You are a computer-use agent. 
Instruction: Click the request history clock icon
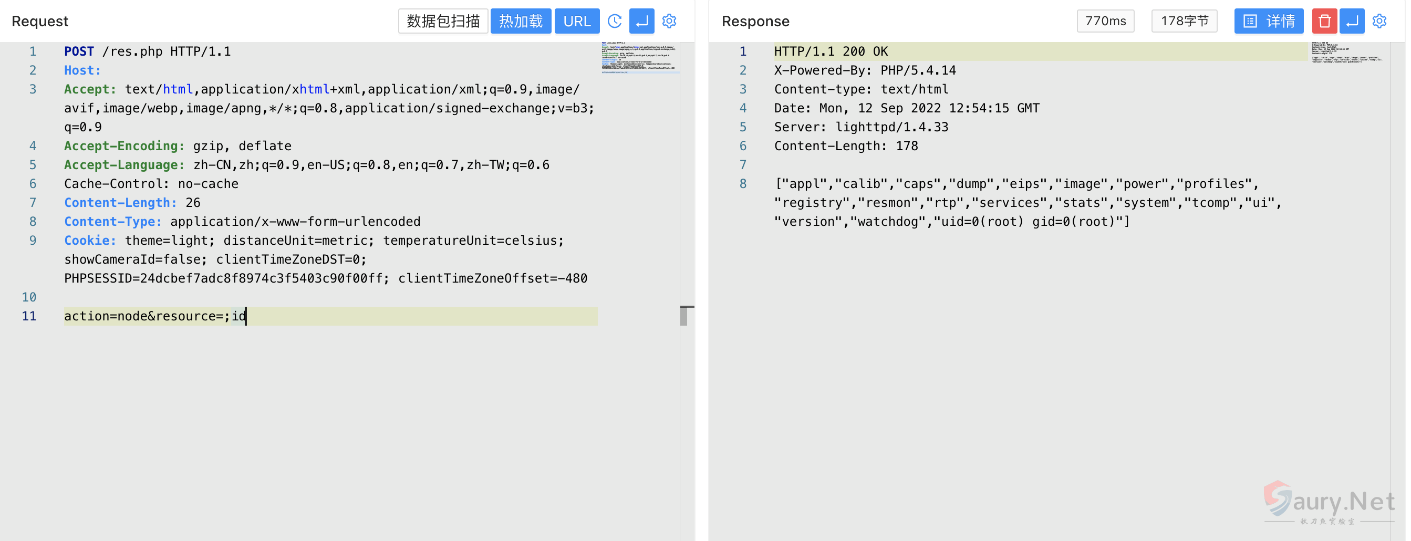(615, 22)
